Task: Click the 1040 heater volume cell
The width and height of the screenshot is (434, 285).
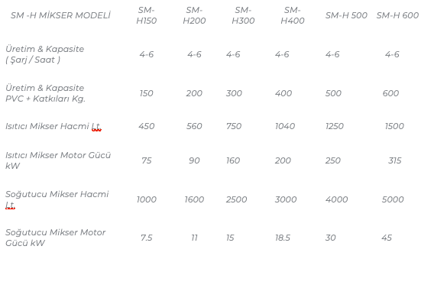Action: pos(285,126)
